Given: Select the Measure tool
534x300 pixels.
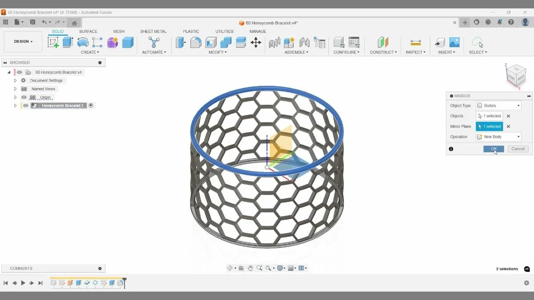Looking at the screenshot, I should click(416, 42).
